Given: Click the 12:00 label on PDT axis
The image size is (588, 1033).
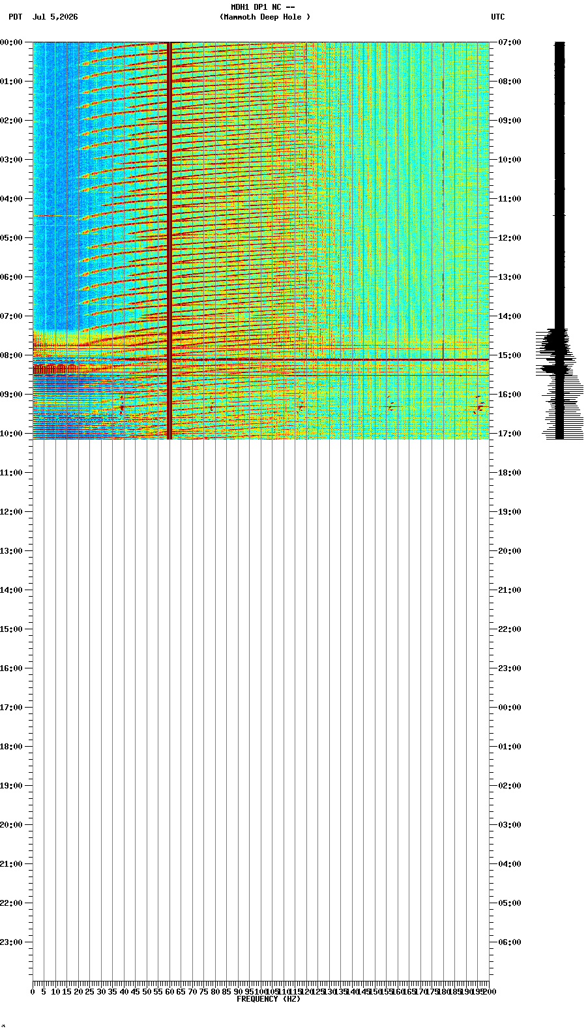Looking at the screenshot, I should click(x=11, y=511).
